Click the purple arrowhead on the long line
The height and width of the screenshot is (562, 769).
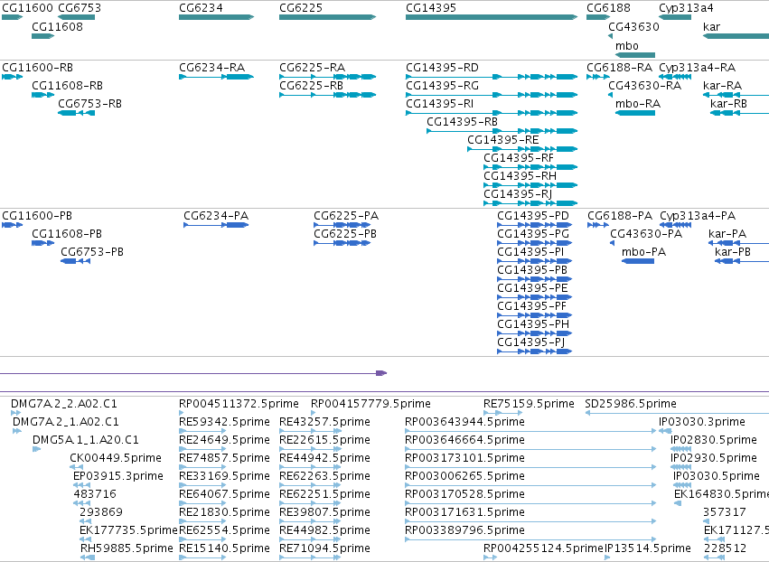click(381, 373)
